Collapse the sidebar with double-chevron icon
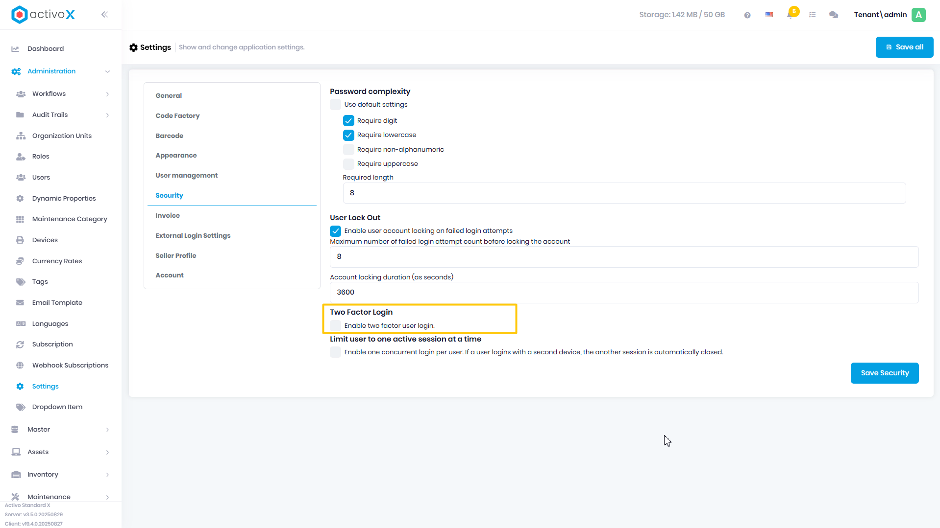940x528 pixels. pyautogui.click(x=104, y=15)
